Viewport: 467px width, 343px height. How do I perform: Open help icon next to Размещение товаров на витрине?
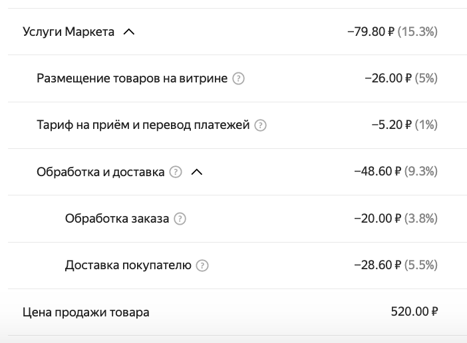238,79
